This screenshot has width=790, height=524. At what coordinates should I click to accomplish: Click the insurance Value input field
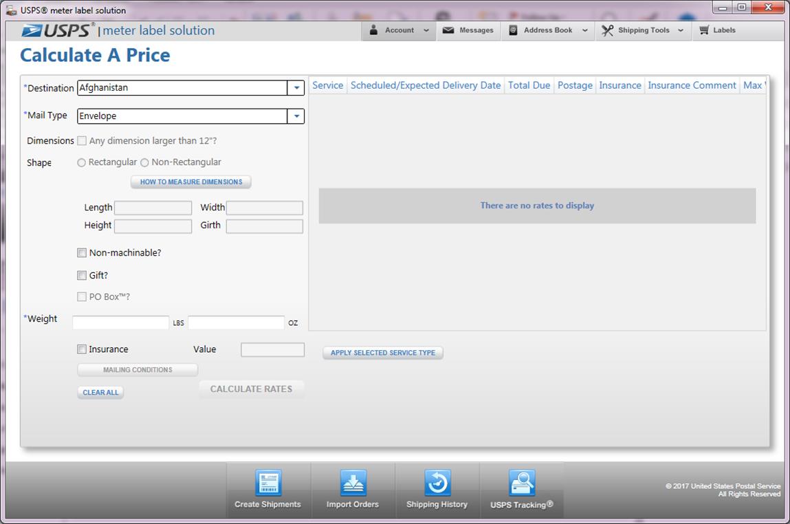pos(272,349)
